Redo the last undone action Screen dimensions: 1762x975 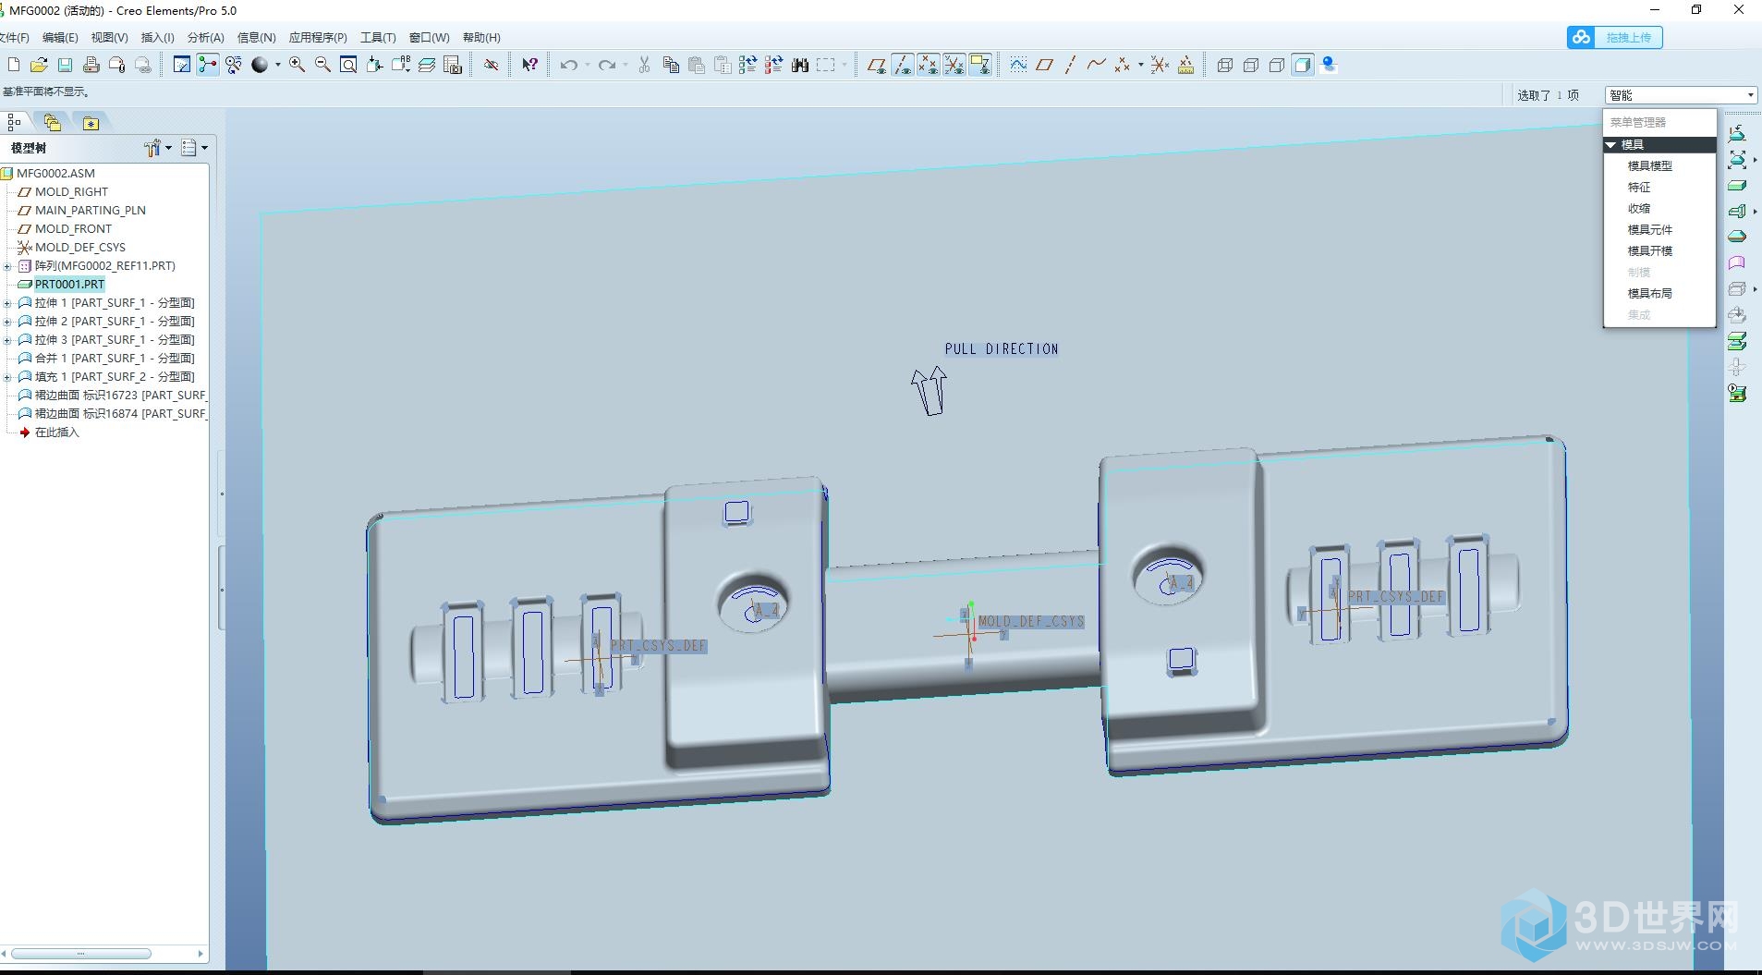606,65
